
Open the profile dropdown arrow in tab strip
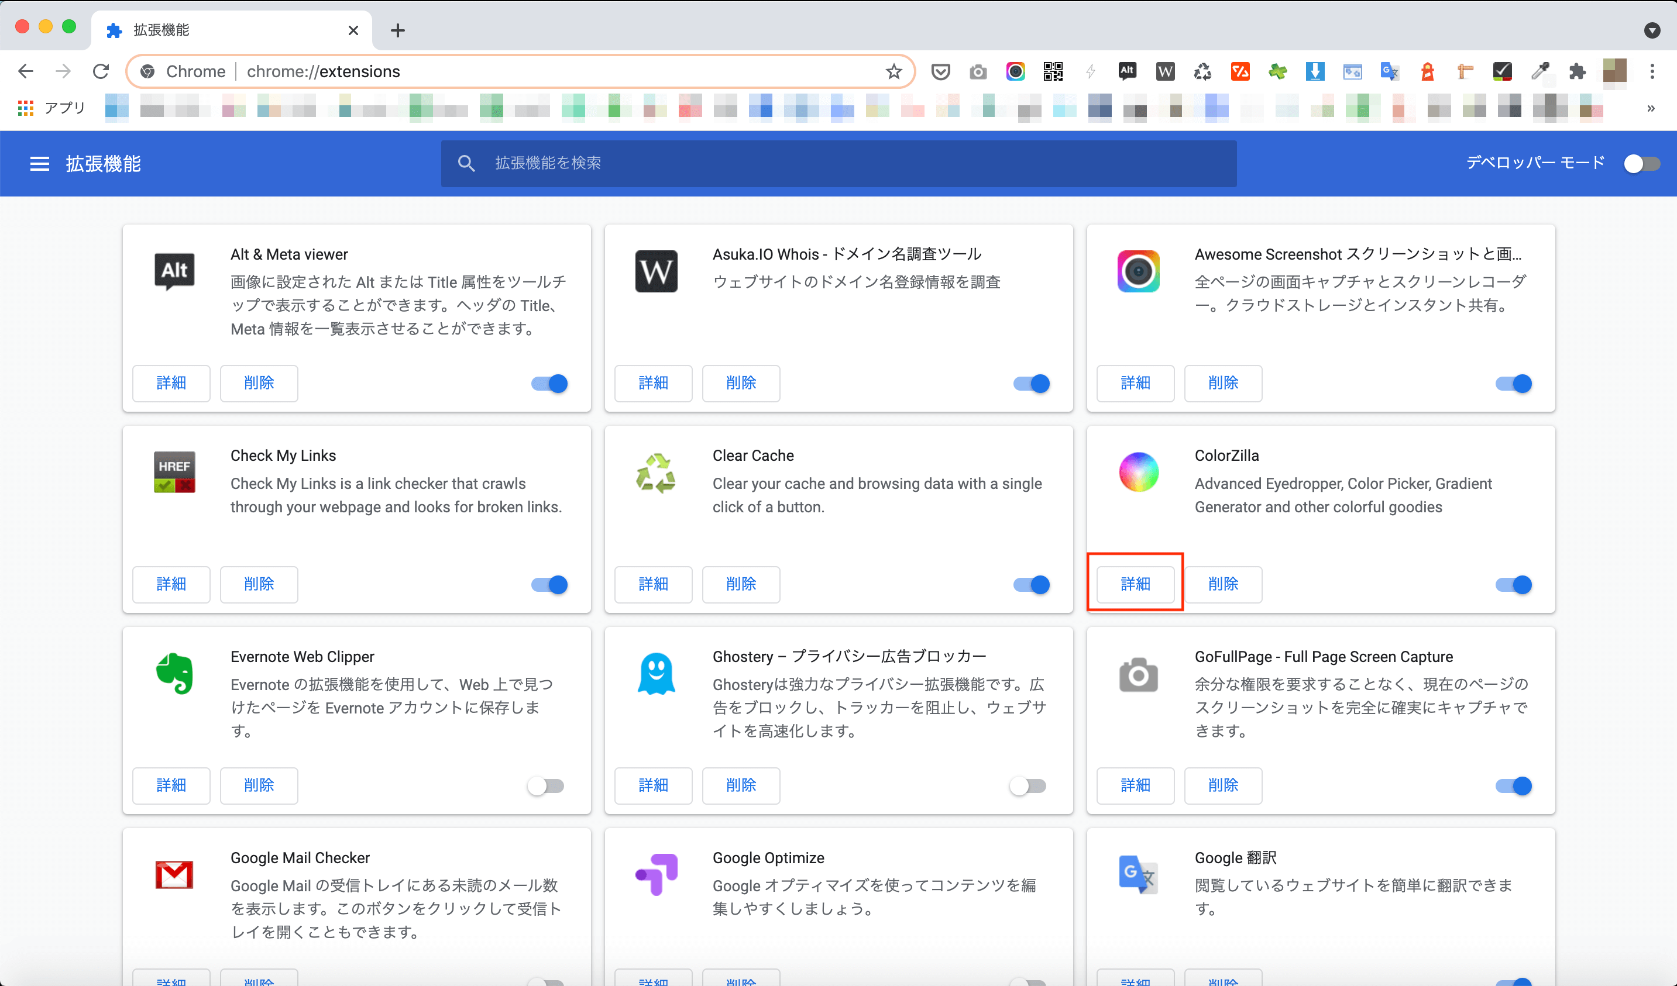(x=1652, y=30)
